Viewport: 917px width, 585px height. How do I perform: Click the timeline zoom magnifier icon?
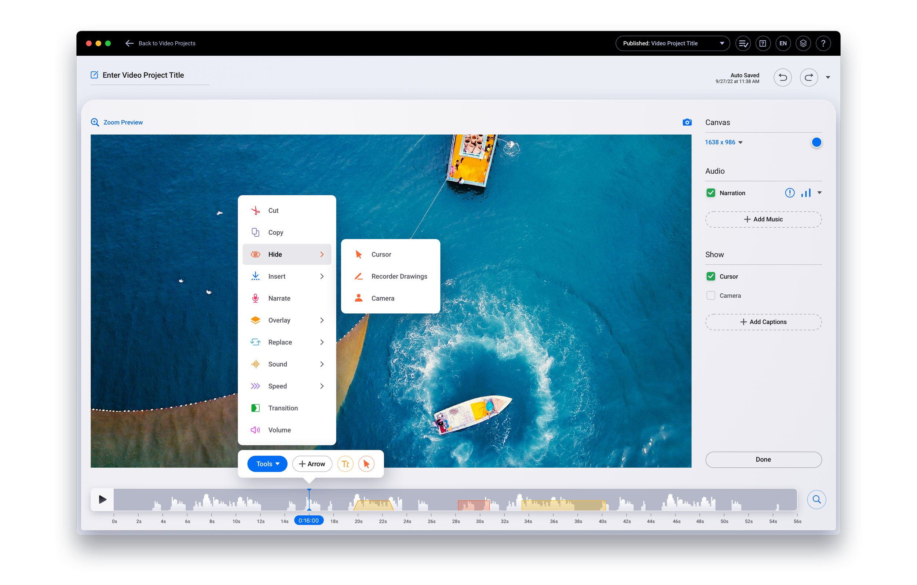click(x=816, y=499)
